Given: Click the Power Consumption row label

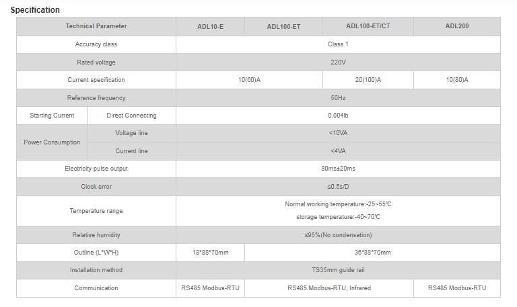Looking at the screenshot, I should click(52, 142).
